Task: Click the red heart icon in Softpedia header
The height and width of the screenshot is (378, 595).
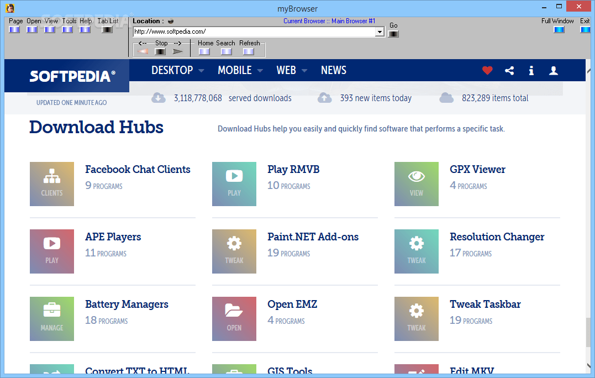Action: [x=487, y=70]
